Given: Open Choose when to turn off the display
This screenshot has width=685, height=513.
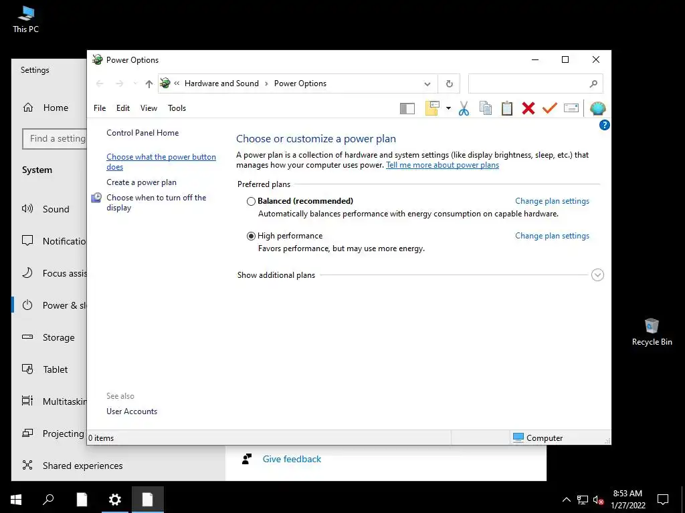Looking at the screenshot, I should click(156, 202).
